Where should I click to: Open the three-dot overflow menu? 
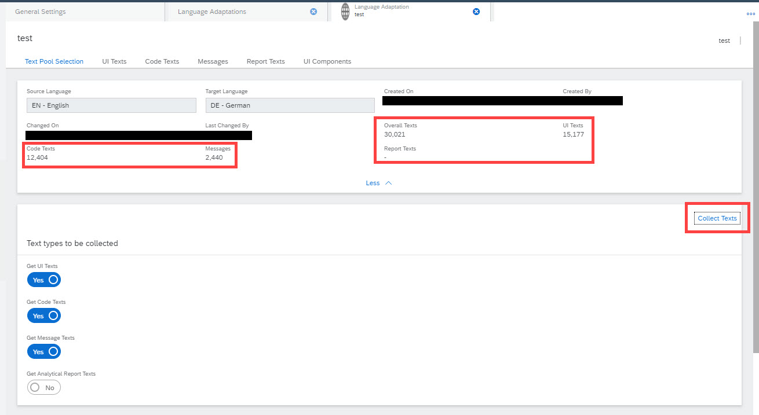click(751, 13)
